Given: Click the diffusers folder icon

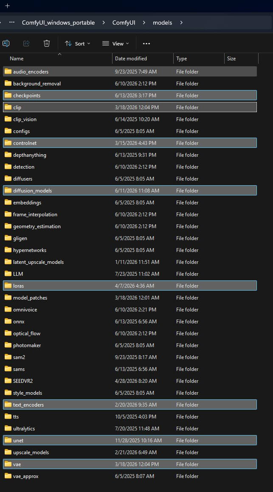Looking at the screenshot, I should tap(8, 179).
